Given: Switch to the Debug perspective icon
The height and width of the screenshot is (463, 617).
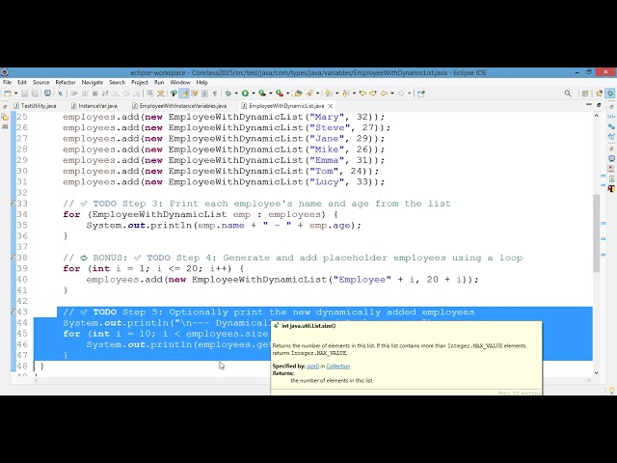Looking at the screenshot, I should pos(610,94).
